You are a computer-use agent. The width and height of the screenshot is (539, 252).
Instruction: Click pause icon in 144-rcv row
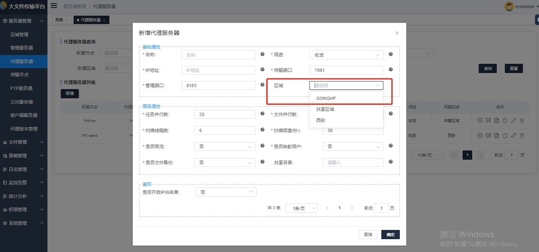pyautogui.click(x=480, y=120)
